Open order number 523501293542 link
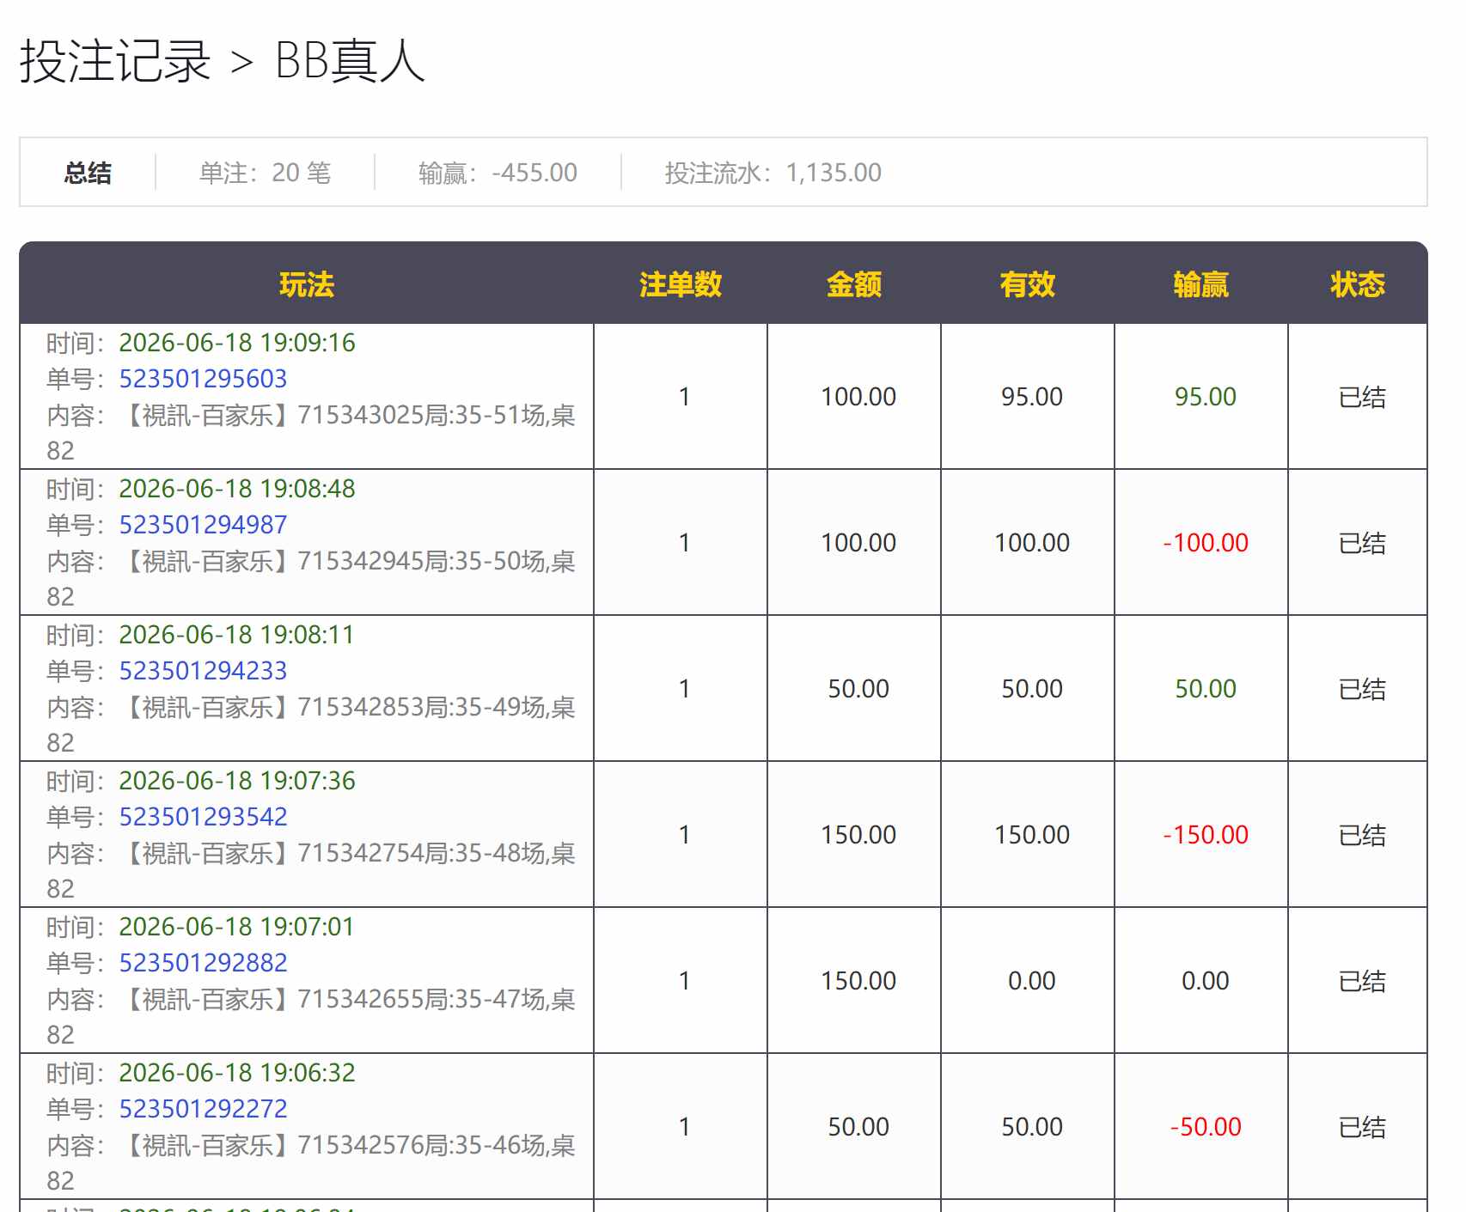This screenshot has width=1466, height=1212. point(203,817)
